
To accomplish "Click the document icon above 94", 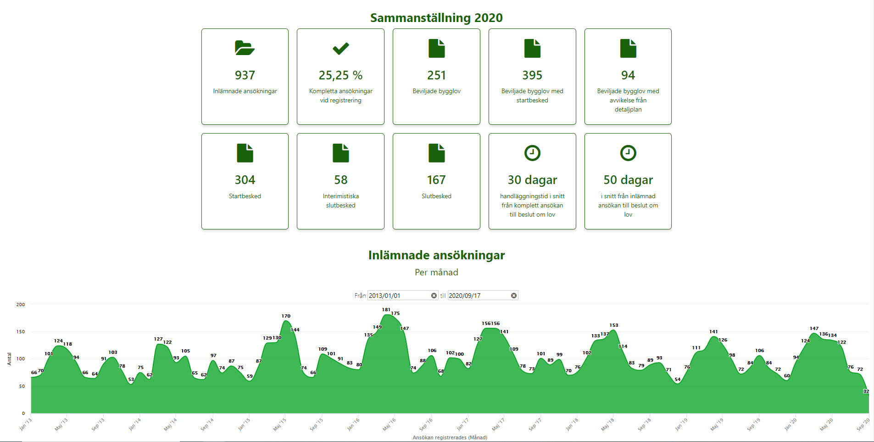I will click(628, 48).
